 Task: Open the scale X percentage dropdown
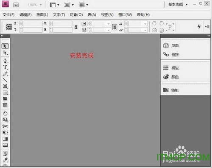(x=109, y=24)
